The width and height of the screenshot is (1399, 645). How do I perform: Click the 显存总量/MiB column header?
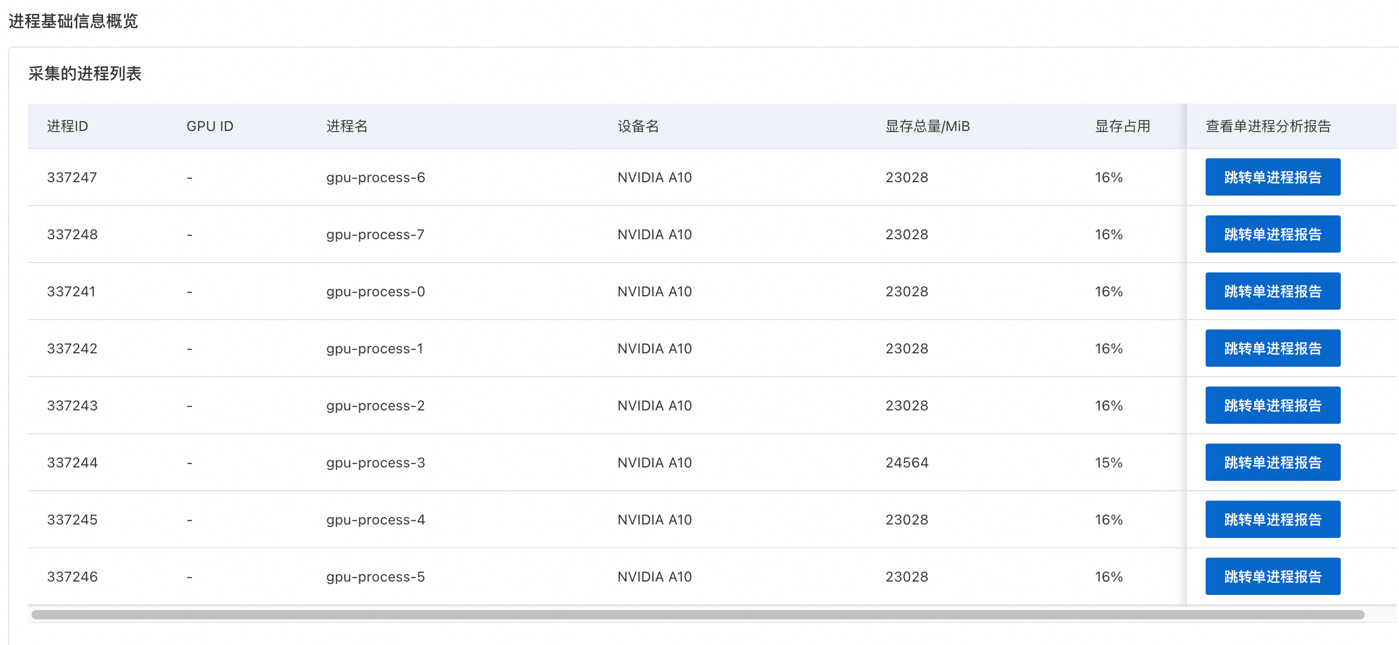(x=927, y=126)
